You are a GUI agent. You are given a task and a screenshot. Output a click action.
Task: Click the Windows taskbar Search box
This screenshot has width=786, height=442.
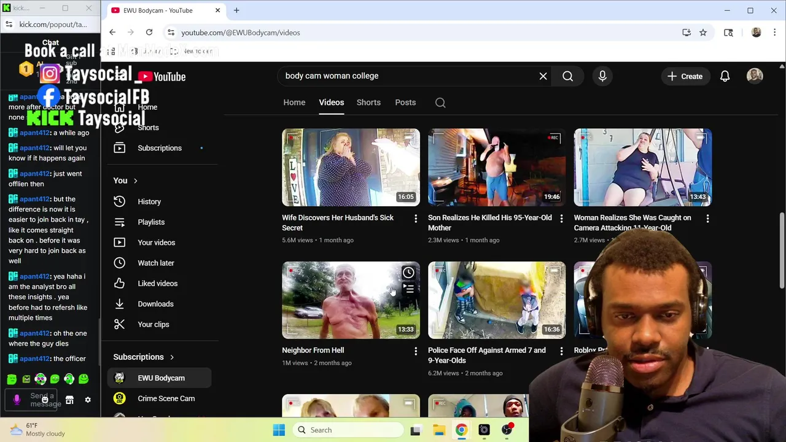coord(347,430)
